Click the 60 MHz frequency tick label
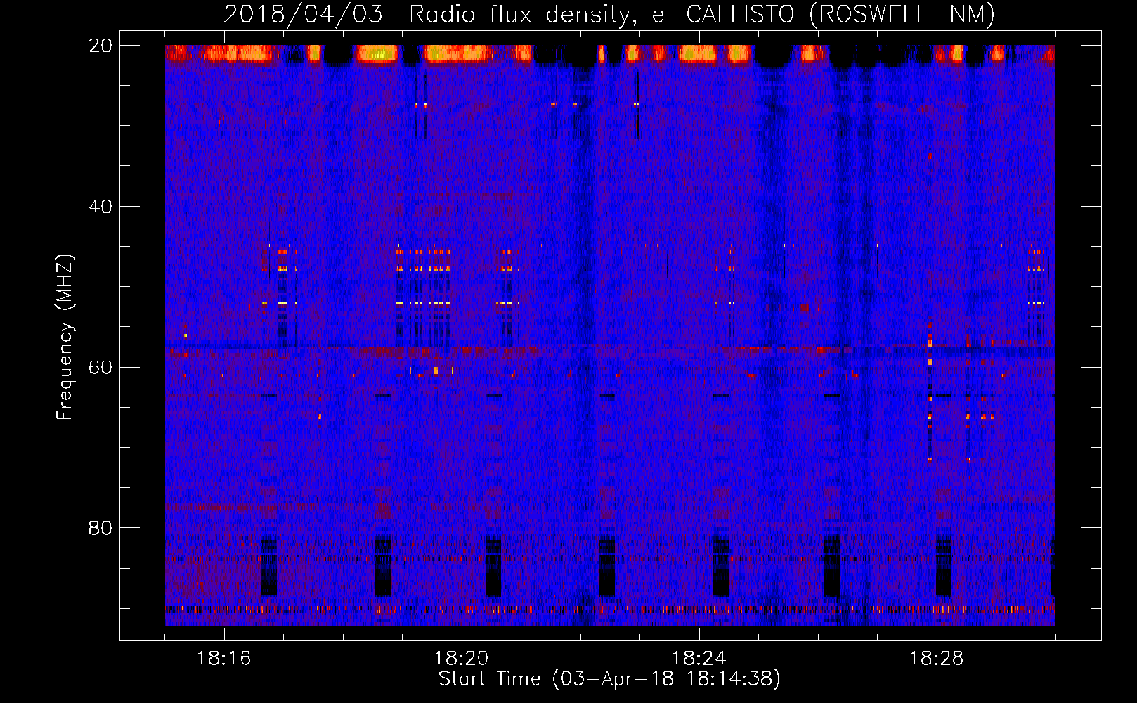Viewport: 1137px width, 703px height. (x=100, y=367)
